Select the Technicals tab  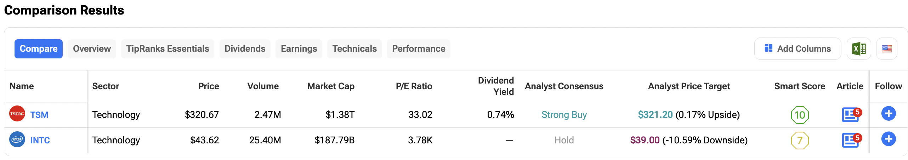pyautogui.click(x=354, y=49)
